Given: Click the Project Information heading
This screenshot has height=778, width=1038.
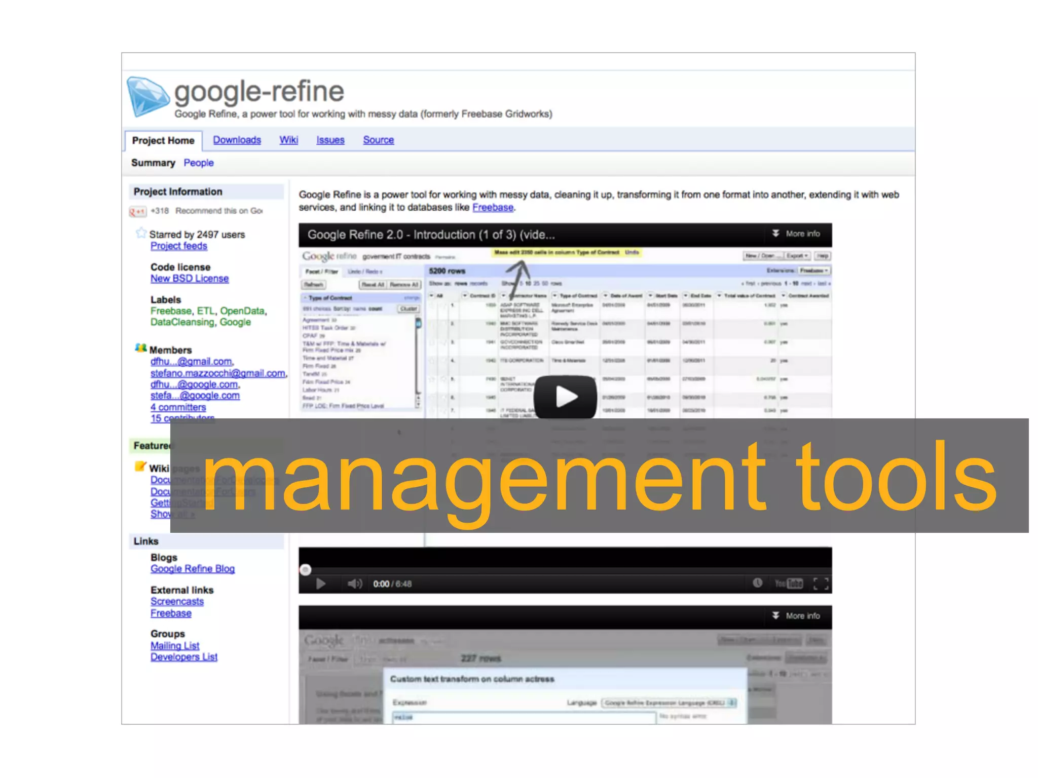Looking at the screenshot, I should tap(178, 191).
